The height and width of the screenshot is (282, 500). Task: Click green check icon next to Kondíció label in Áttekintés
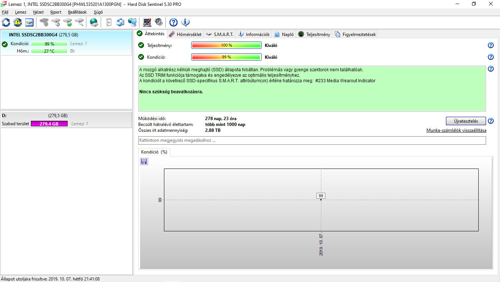point(141,57)
